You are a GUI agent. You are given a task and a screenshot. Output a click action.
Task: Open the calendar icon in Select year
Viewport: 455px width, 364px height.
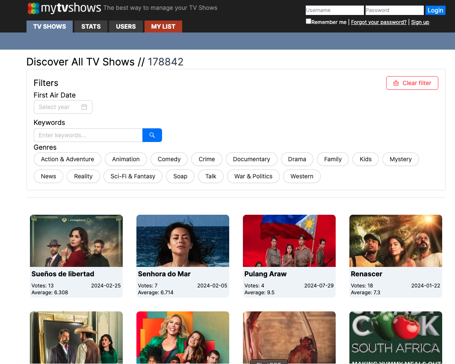point(84,107)
